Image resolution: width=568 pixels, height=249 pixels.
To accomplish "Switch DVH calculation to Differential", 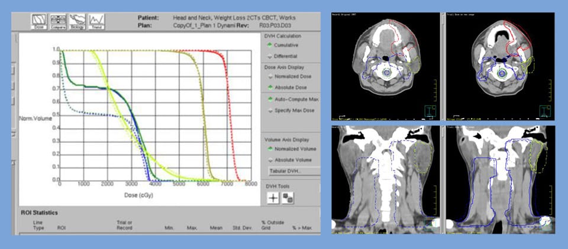I will pyautogui.click(x=270, y=56).
